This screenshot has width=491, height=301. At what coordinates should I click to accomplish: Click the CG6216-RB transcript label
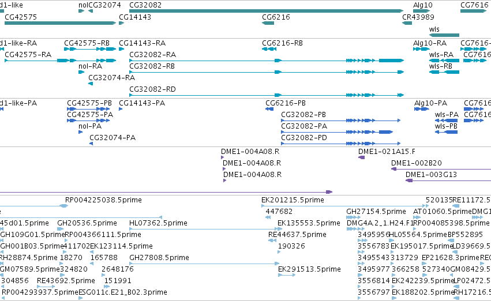[283, 43]
